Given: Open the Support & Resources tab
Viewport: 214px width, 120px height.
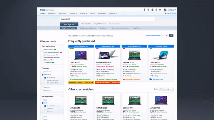Looking at the screenshot, I should [100, 24].
